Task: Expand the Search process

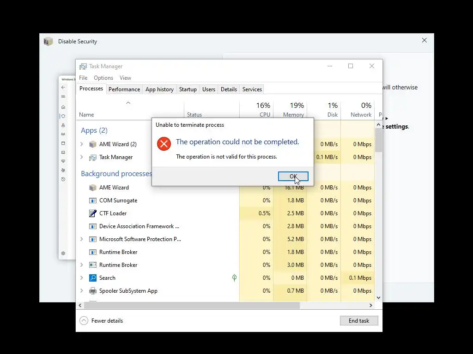Action: [81, 278]
